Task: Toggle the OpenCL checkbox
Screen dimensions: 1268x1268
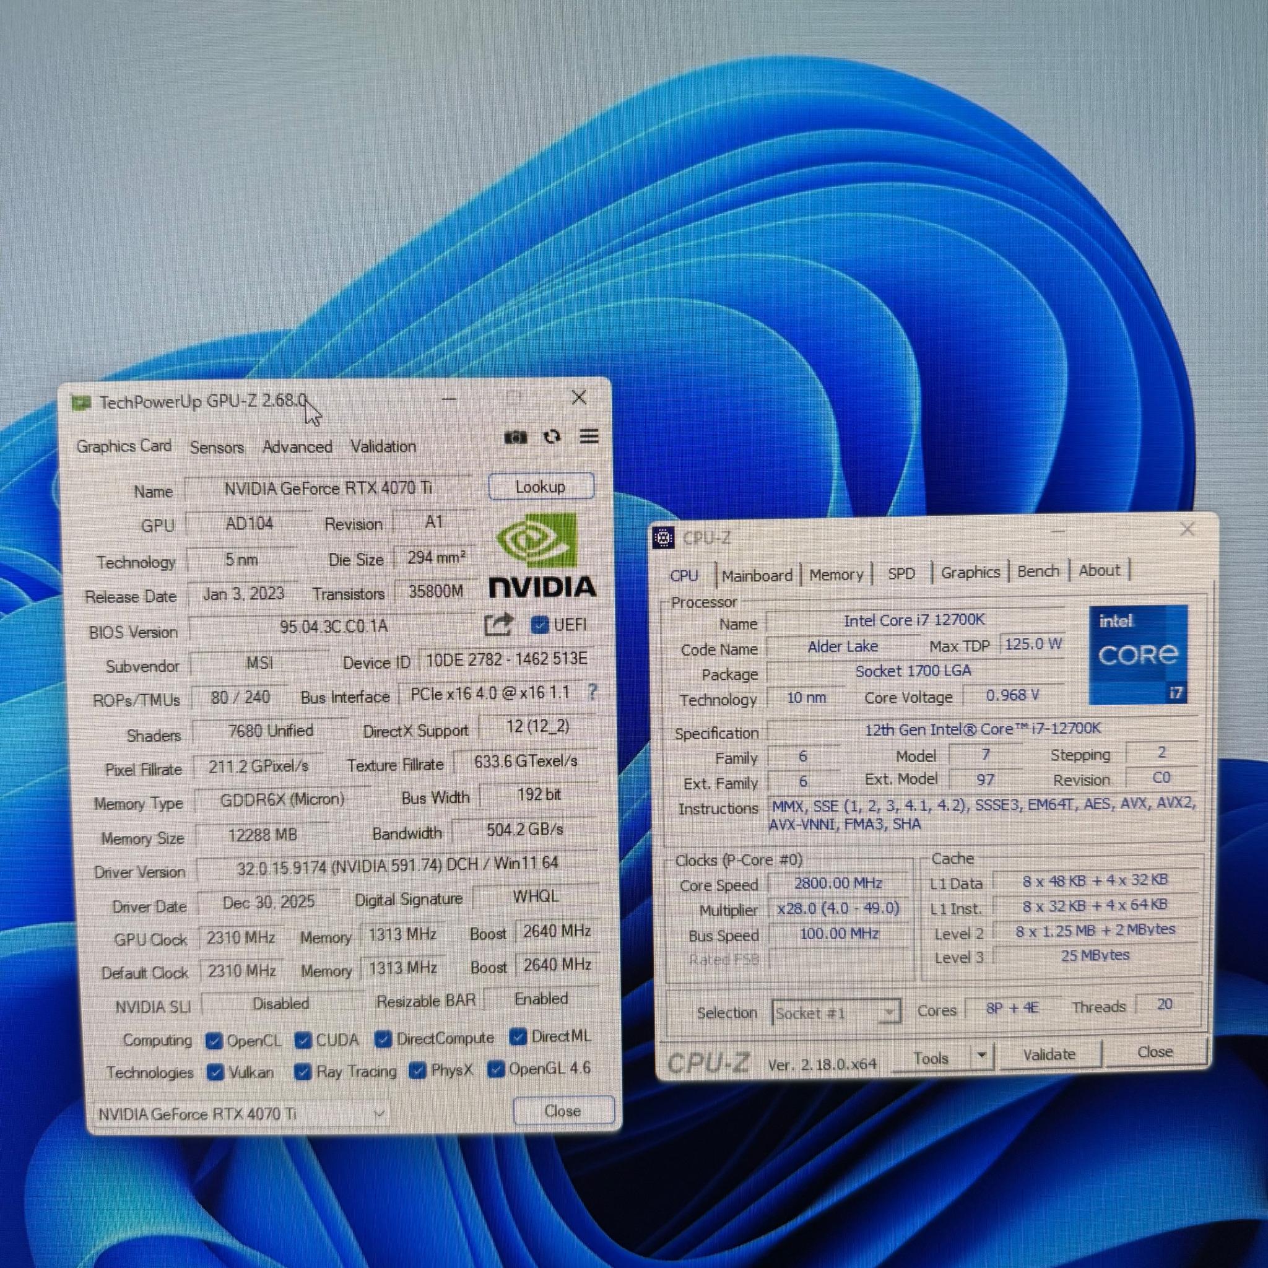Action: pos(214,1041)
